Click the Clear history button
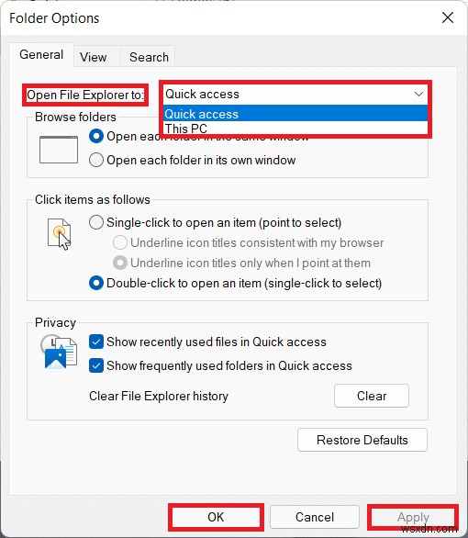The image size is (468, 538). (x=372, y=396)
